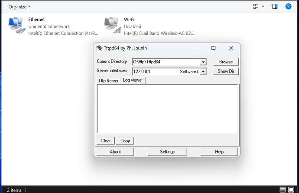
Task: Toggle the preview pane icon
Action: click(275, 7)
